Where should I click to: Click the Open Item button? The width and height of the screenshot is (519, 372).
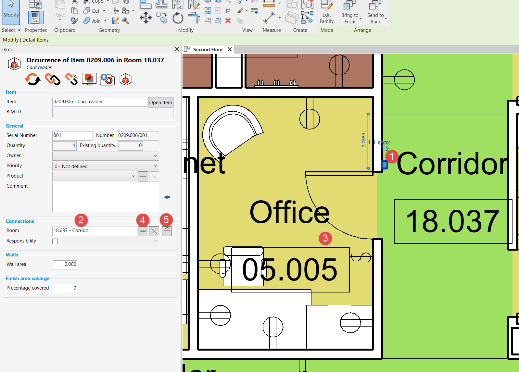coord(160,102)
